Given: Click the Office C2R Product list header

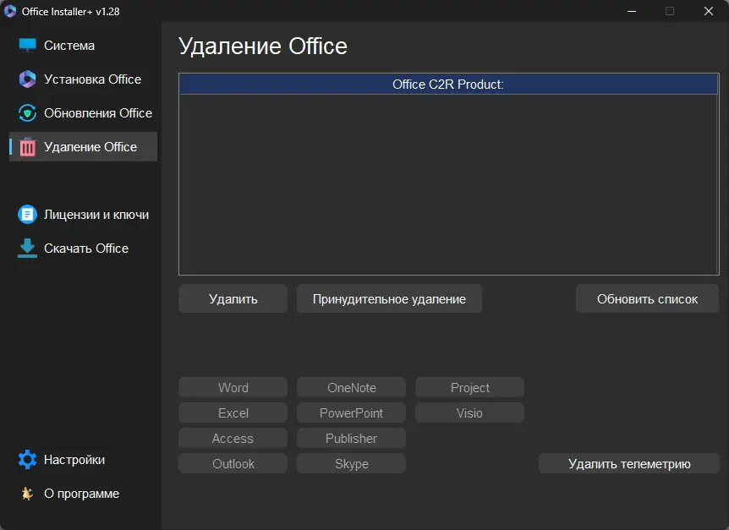Looking at the screenshot, I should click(448, 85).
